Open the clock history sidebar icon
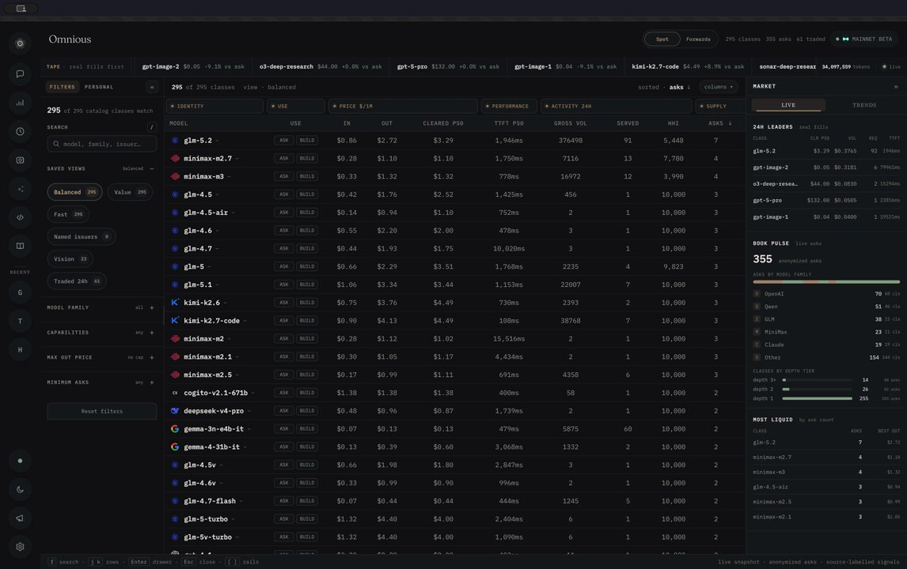 coord(20,132)
